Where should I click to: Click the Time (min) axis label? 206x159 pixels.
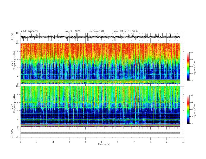pyautogui.click(x=104, y=144)
